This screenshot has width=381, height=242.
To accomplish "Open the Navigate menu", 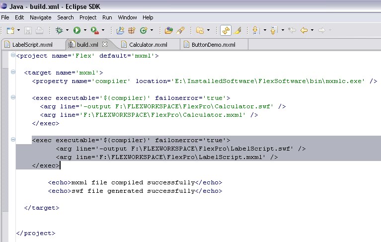I will coord(41,17).
